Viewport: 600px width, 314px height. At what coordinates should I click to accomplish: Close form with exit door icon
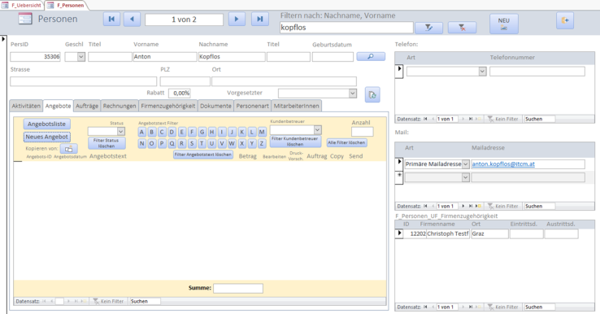coord(565,20)
